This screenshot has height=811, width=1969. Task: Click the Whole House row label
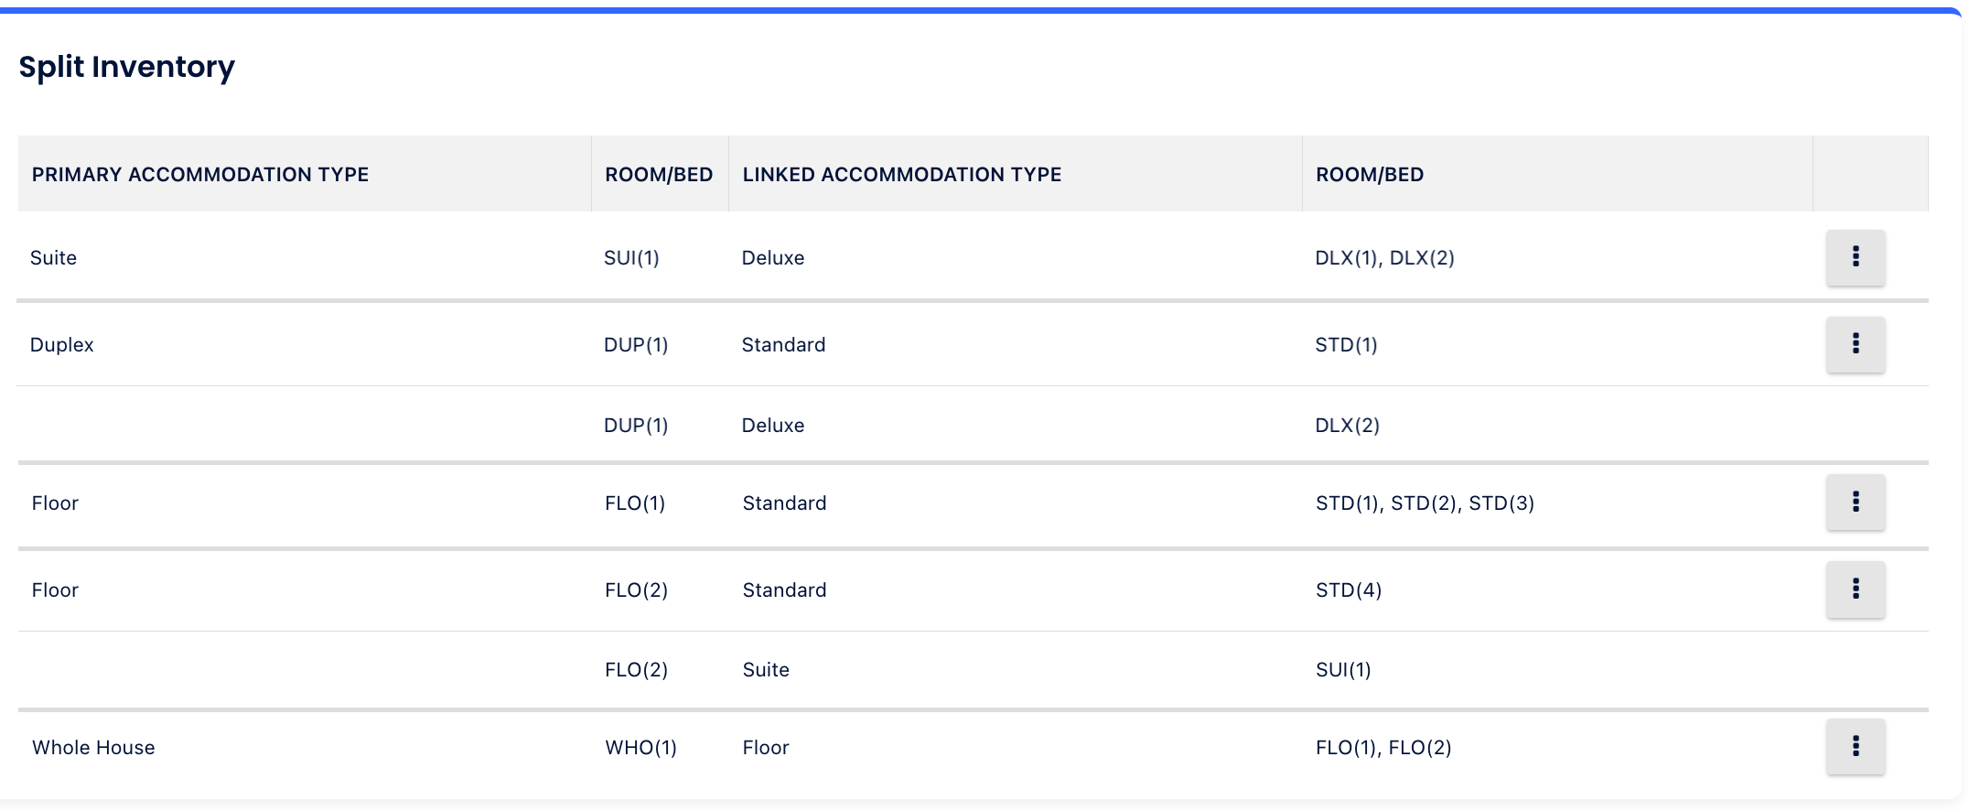93,748
